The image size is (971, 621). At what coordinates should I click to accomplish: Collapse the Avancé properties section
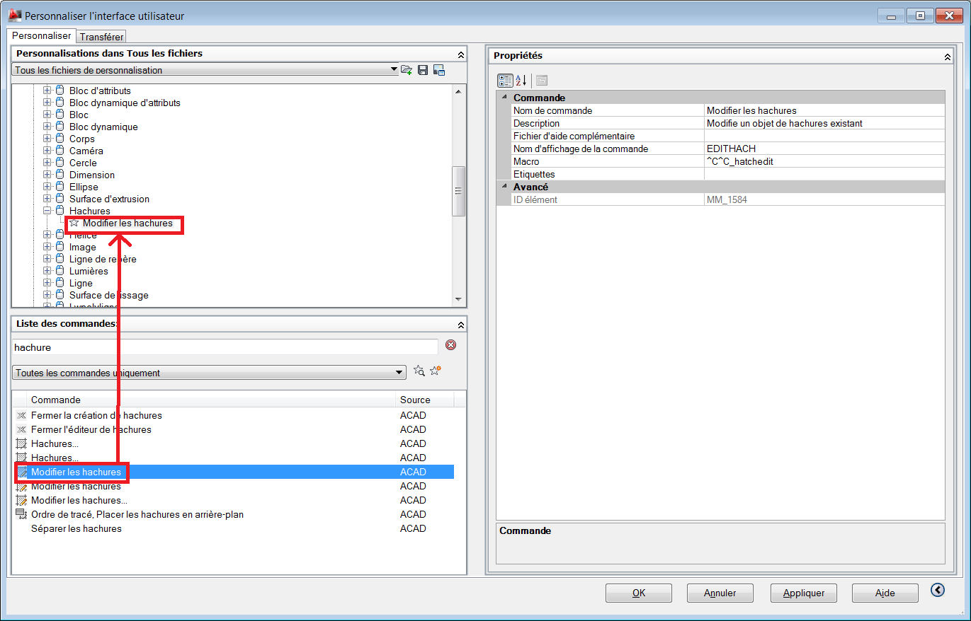(504, 187)
